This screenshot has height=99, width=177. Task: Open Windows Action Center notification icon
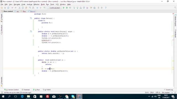[x=173, y=97]
